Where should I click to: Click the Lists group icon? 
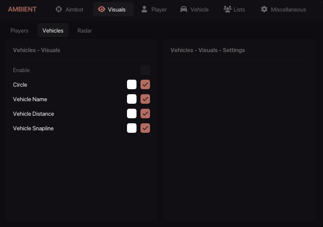pos(227,10)
